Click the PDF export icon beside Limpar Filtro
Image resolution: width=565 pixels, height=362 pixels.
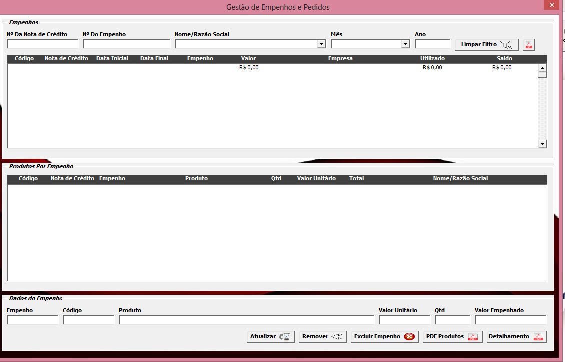[529, 45]
